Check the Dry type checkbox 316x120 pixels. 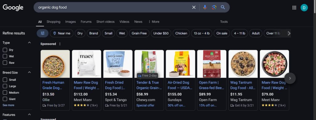5,50
